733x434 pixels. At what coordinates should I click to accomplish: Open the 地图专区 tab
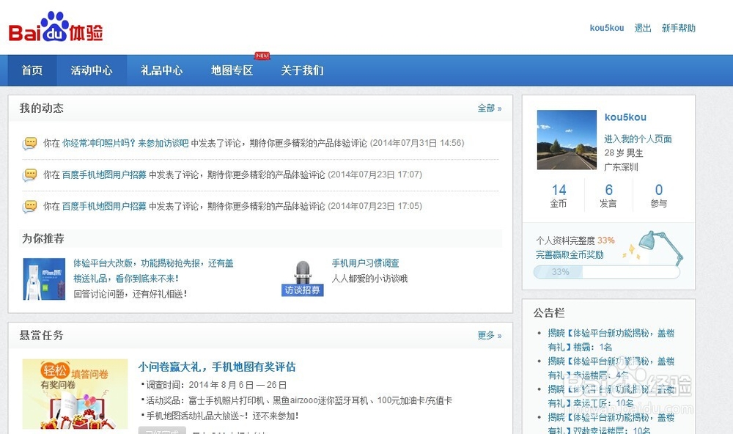[x=232, y=70]
